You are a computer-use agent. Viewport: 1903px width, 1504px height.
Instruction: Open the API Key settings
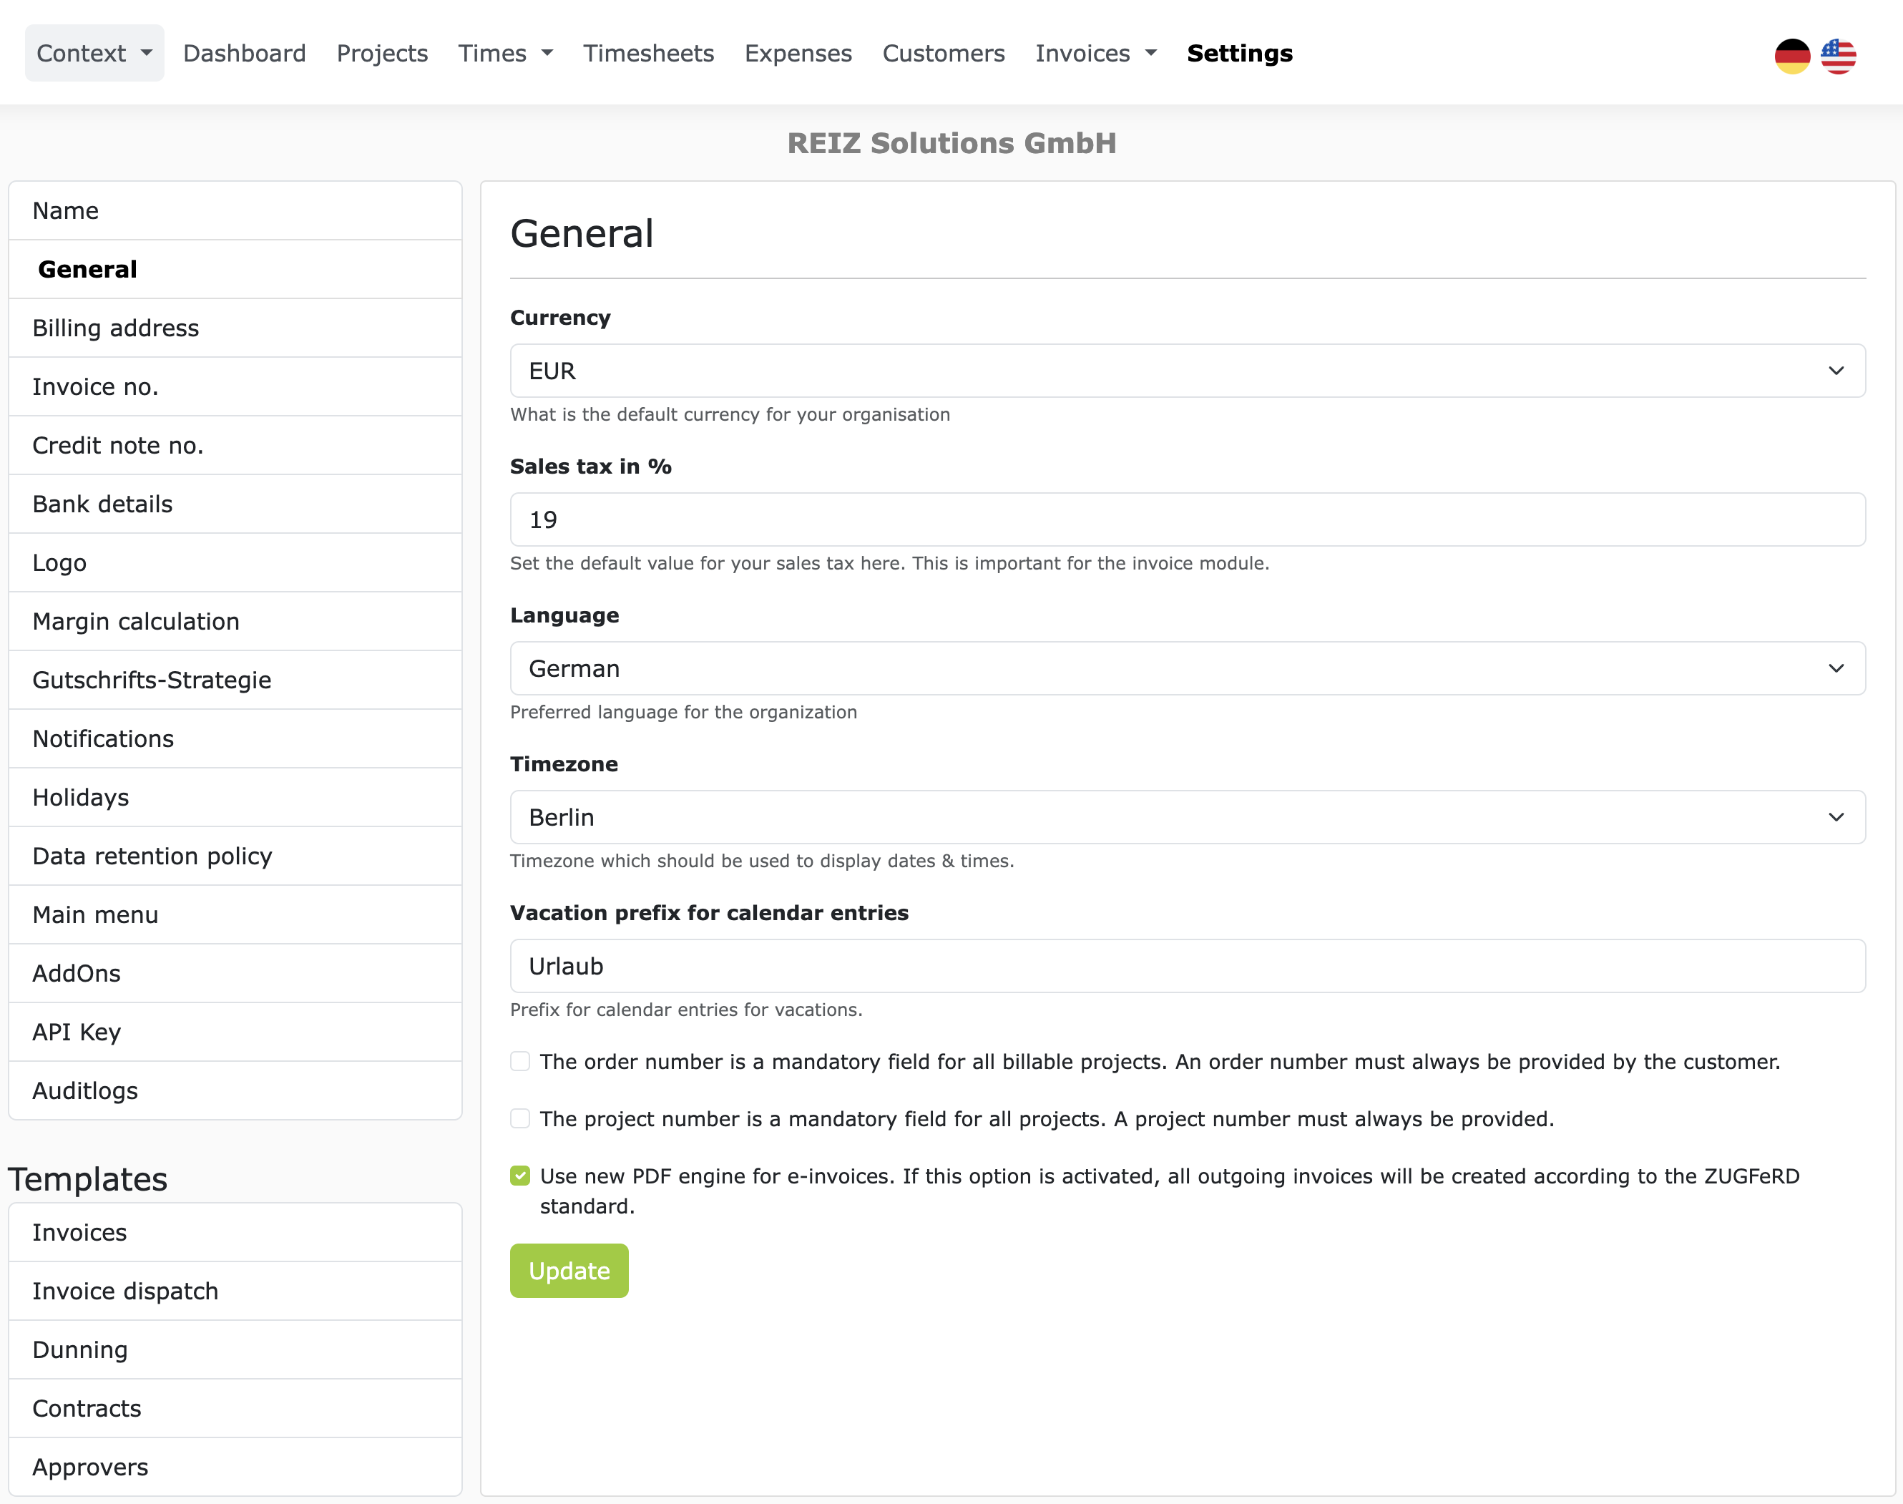(x=77, y=1032)
